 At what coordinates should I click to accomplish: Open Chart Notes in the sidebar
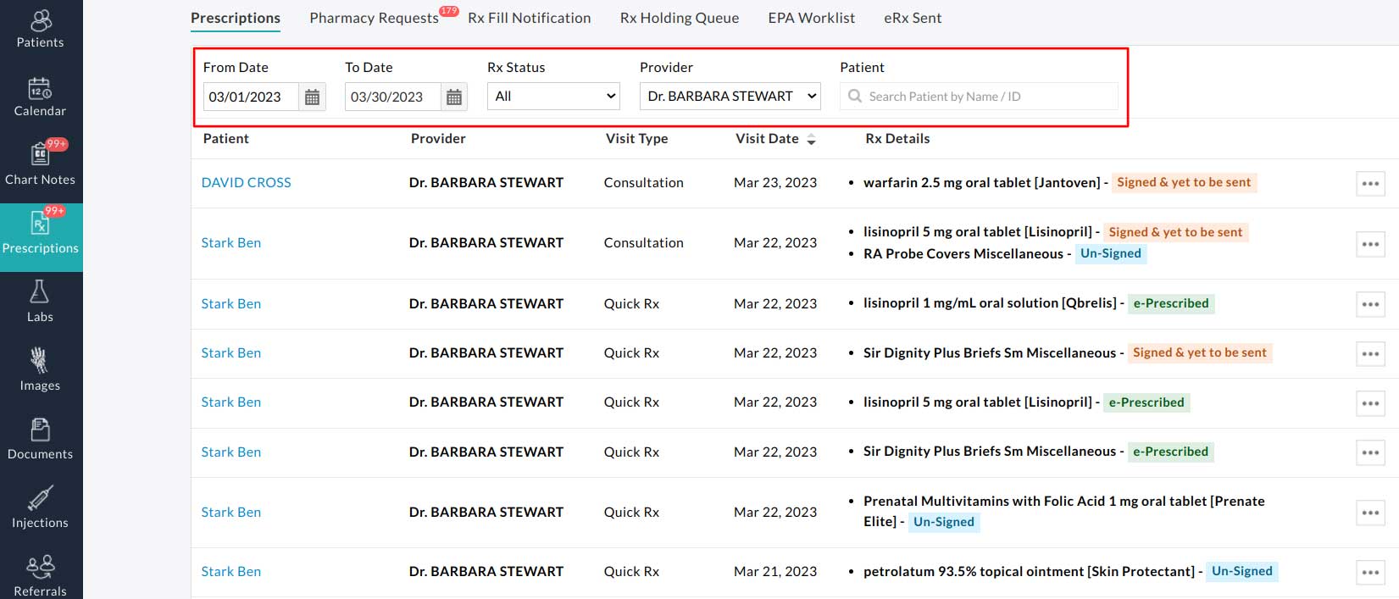coord(40,155)
